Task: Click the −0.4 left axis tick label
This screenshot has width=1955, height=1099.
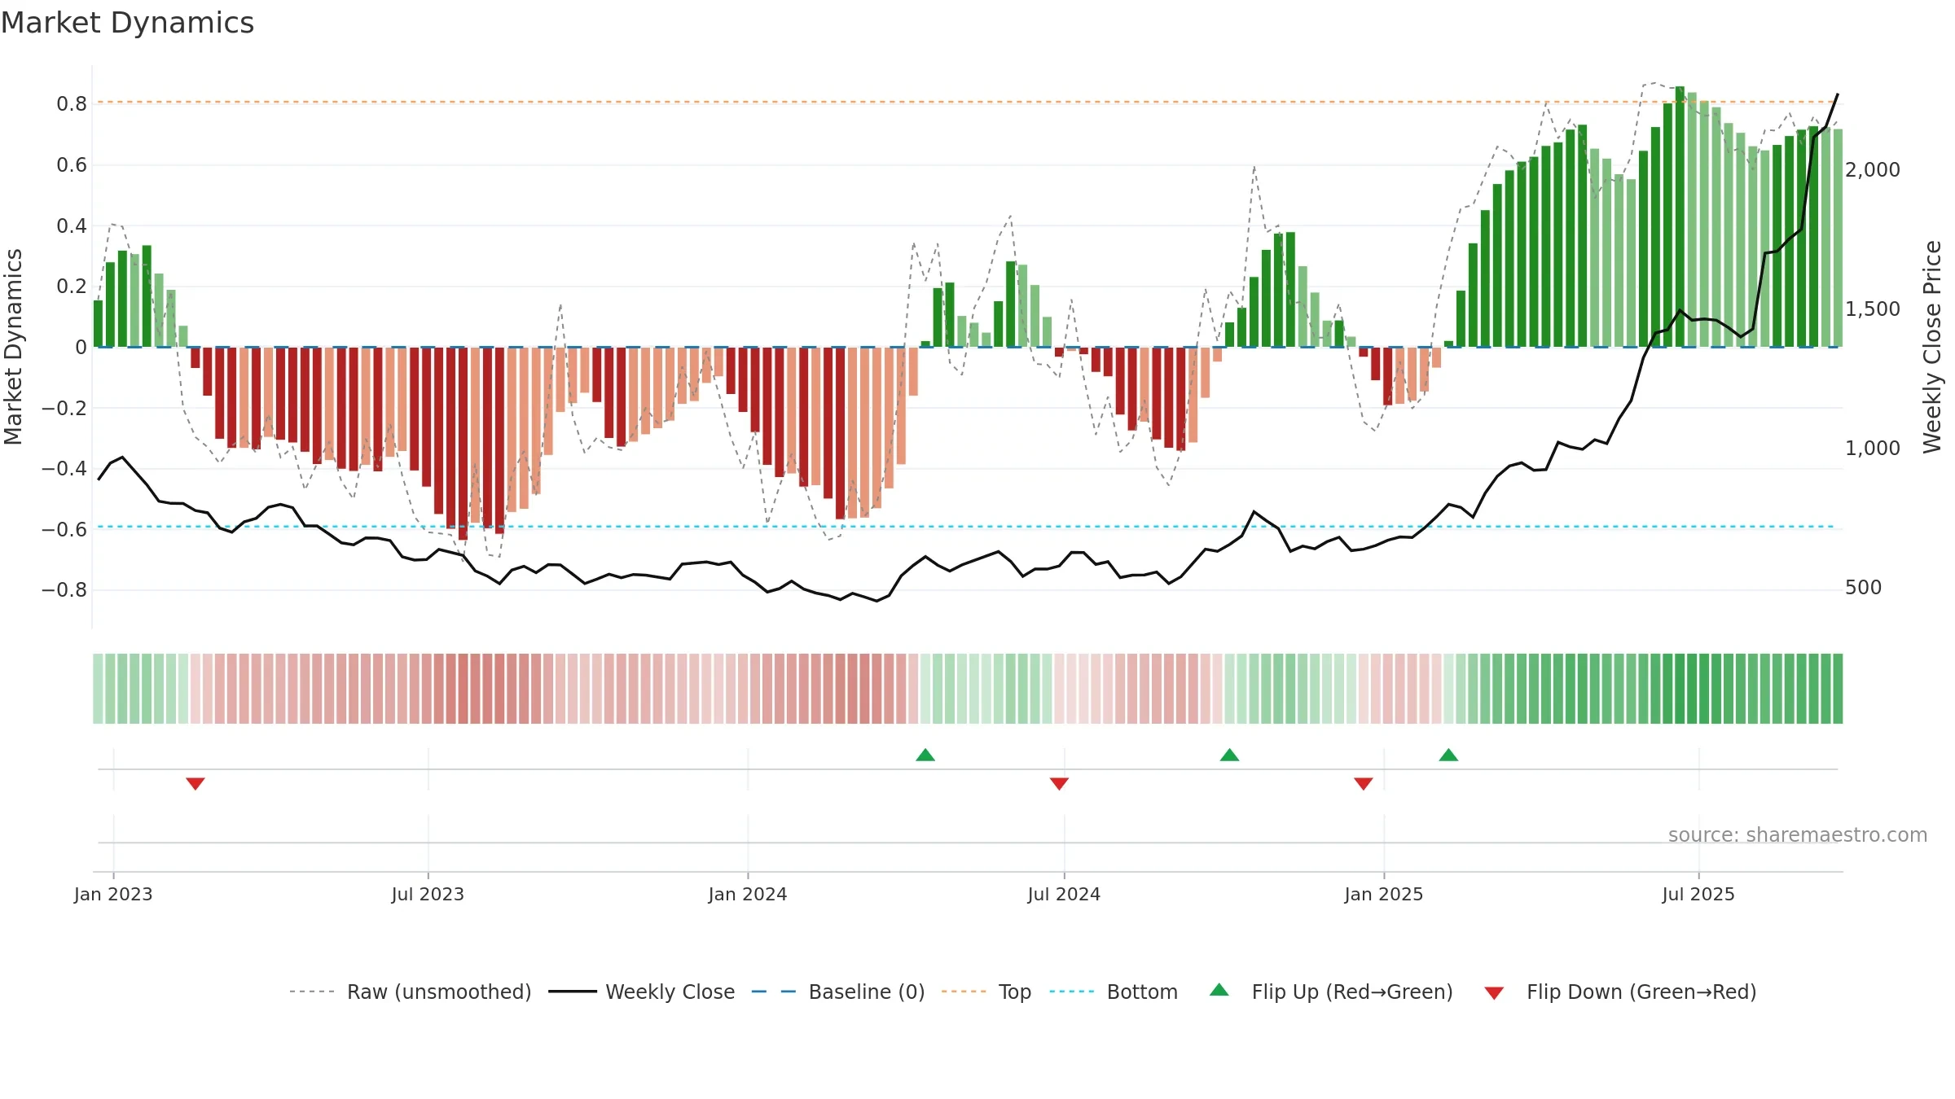Action: click(x=64, y=468)
